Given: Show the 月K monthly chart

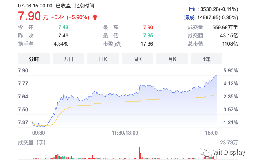Looking at the screenshot, I should (172, 59).
